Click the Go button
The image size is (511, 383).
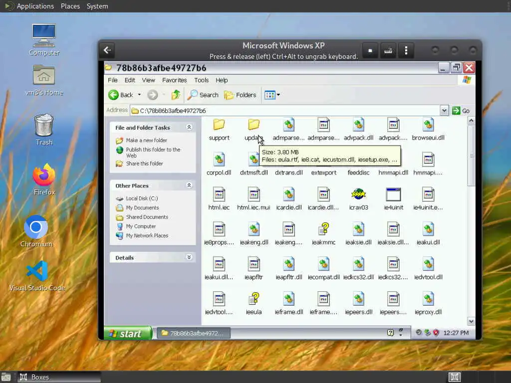[461, 111]
